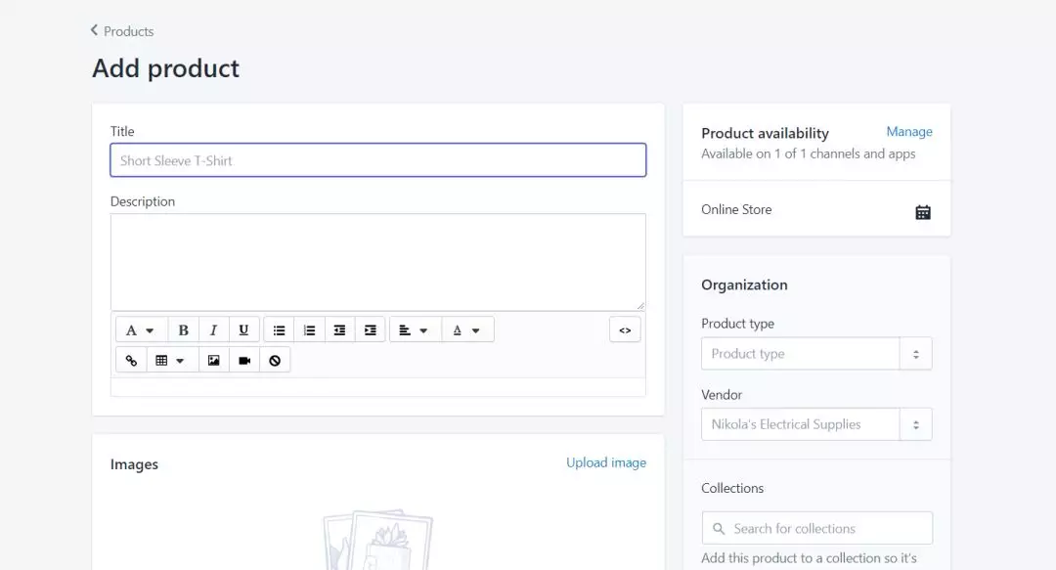This screenshot has height=570, width=1056.
Task: Click Manage next to Product availability
Action: point(909,131)
